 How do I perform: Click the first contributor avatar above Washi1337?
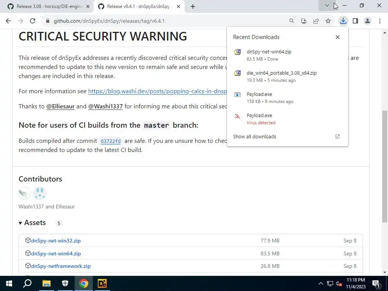(x=25, y=193)
